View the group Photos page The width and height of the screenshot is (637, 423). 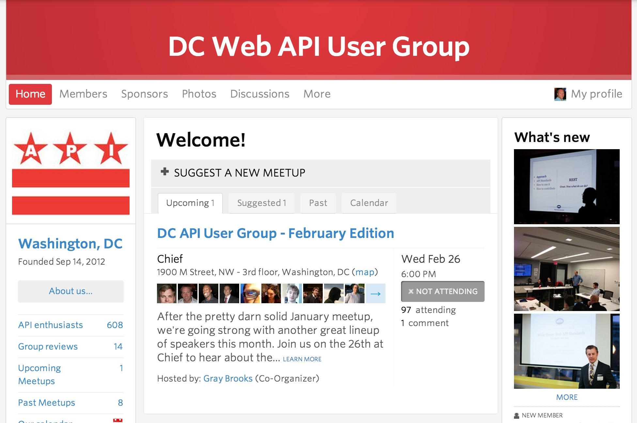coord(199,94)
